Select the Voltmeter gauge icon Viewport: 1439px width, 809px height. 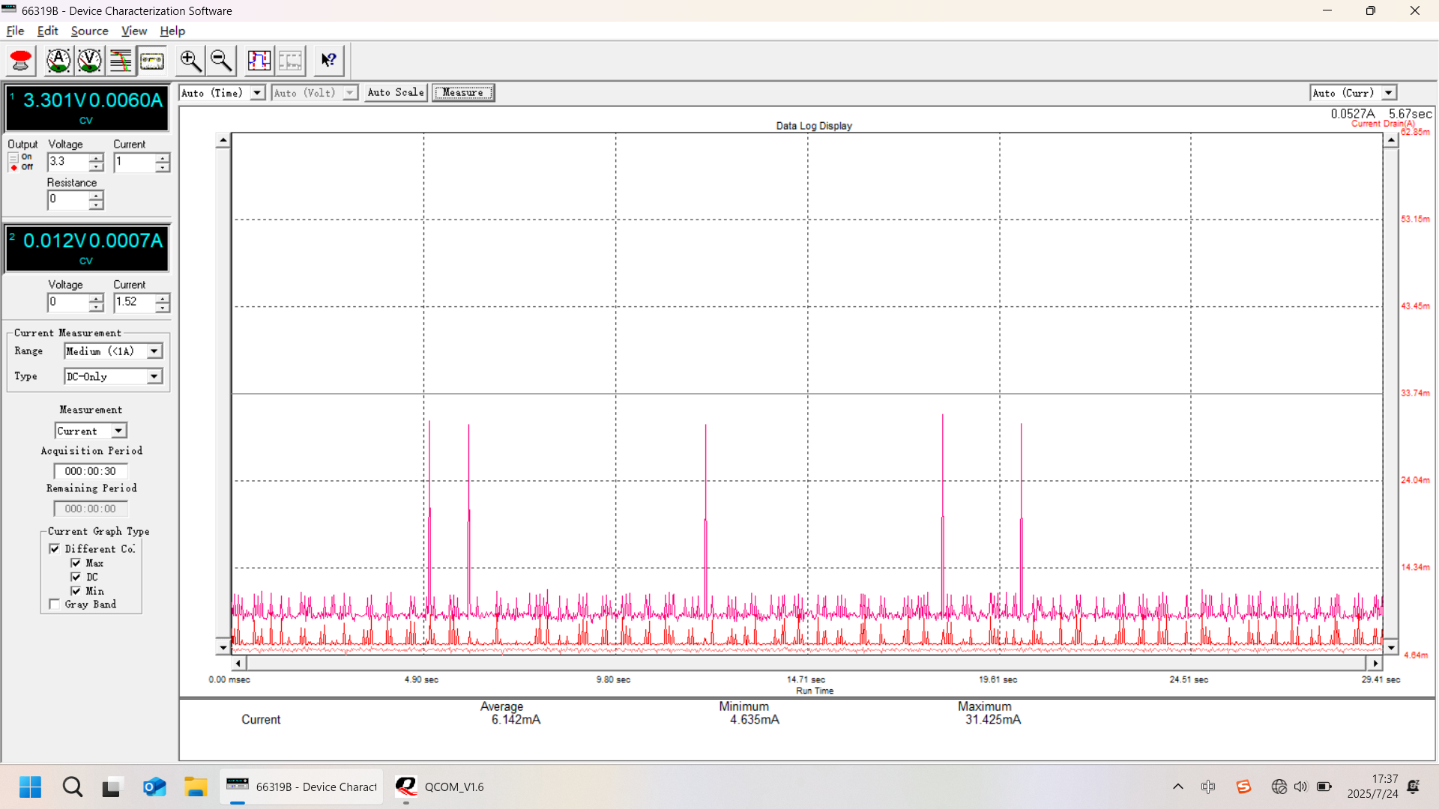(89, 61)
